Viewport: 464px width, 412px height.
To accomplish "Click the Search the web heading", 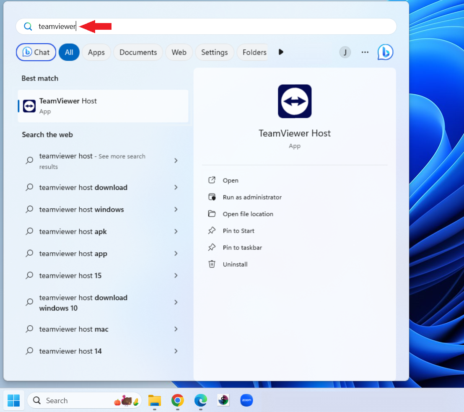I will 47,135.
